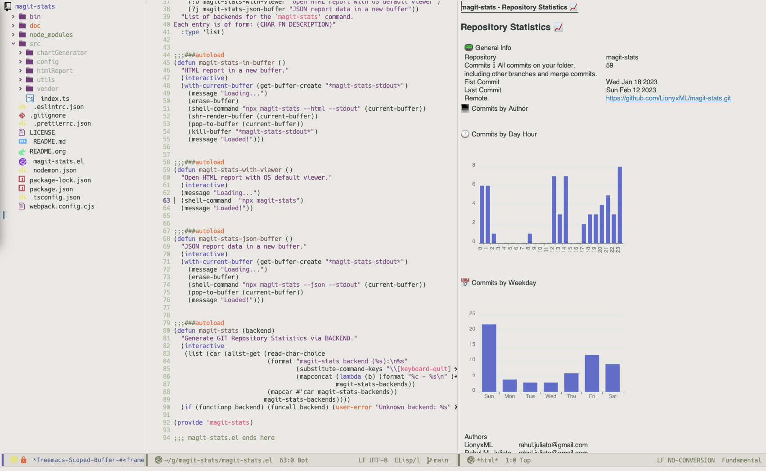Click the magit-stats project root icon
This screenshot has height=471, width=766.
coord(8,6)
